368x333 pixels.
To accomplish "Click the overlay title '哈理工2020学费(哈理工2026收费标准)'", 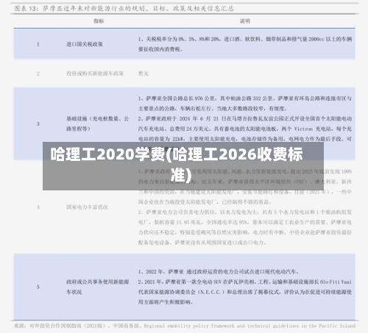I will (x=177, y=165).
